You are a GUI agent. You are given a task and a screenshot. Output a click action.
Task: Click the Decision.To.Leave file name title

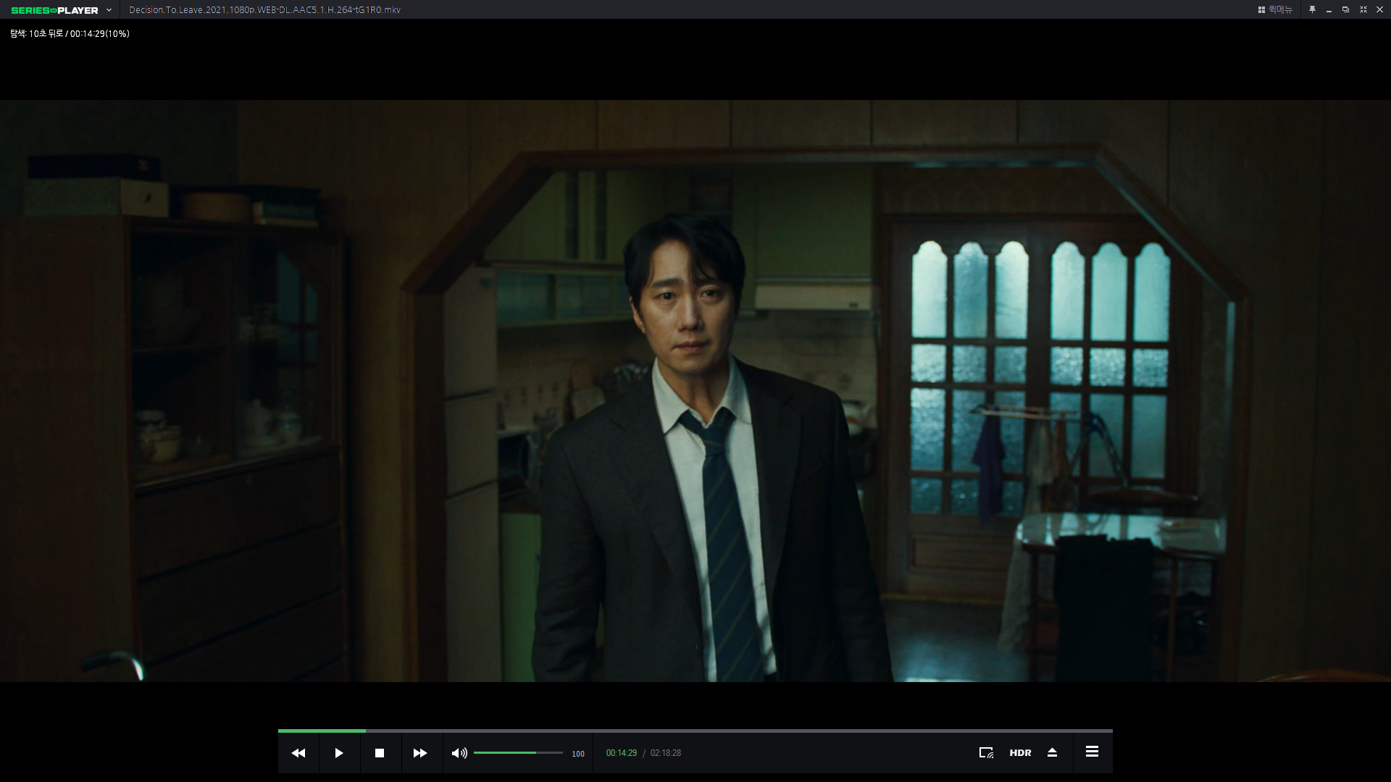pyautogui.click(x=264, y=10)
